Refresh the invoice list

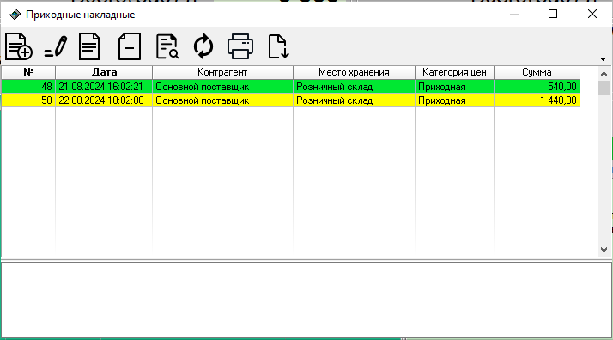tap(203, 46)
